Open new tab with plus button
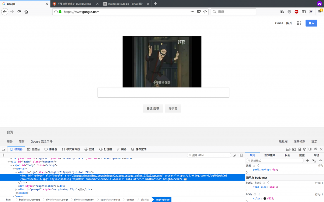This screenshot has height=202, width=324. point(155,4)
